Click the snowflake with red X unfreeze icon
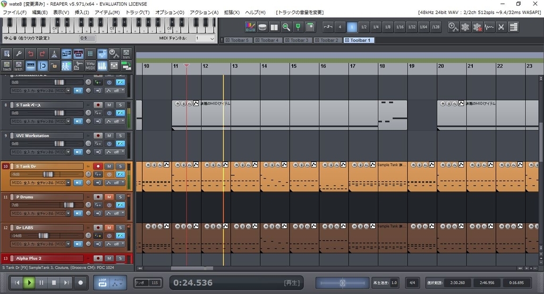 pos(478,27)
